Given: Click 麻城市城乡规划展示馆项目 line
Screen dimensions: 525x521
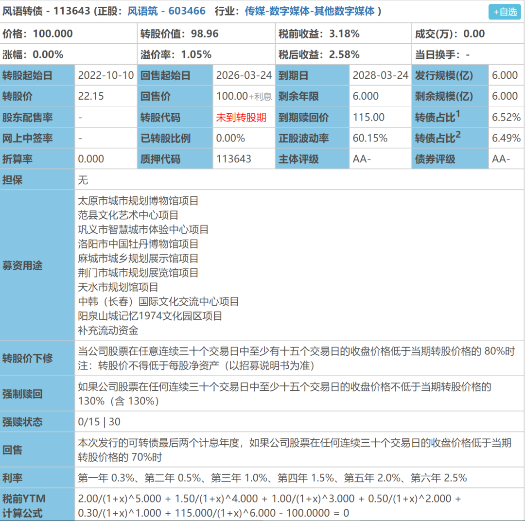Looking at the screenshot, I should coord(138,258).
